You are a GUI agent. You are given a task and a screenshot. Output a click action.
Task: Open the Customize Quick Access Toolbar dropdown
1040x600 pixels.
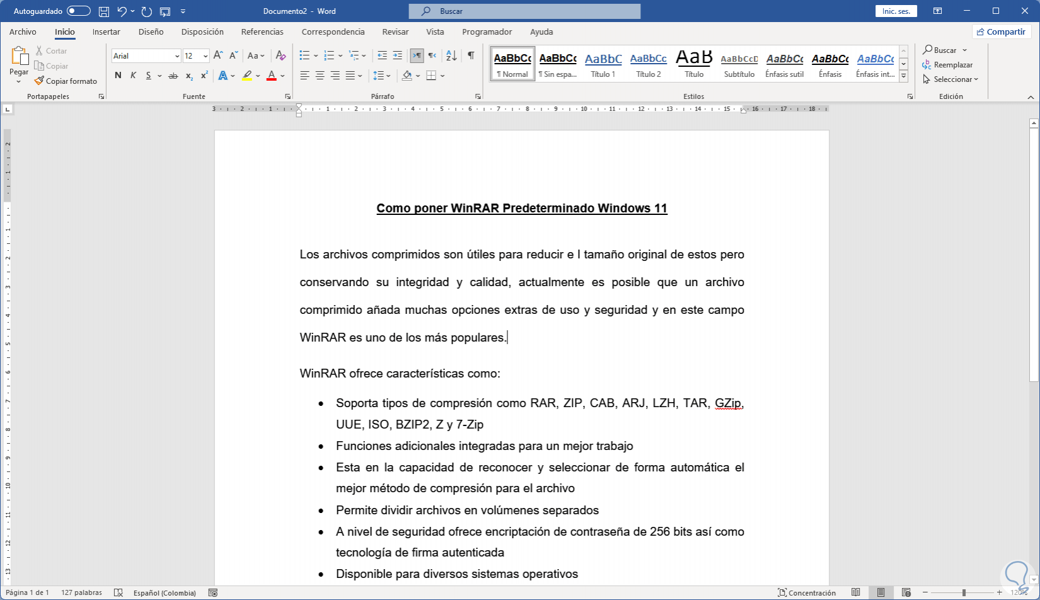(183, 11)
